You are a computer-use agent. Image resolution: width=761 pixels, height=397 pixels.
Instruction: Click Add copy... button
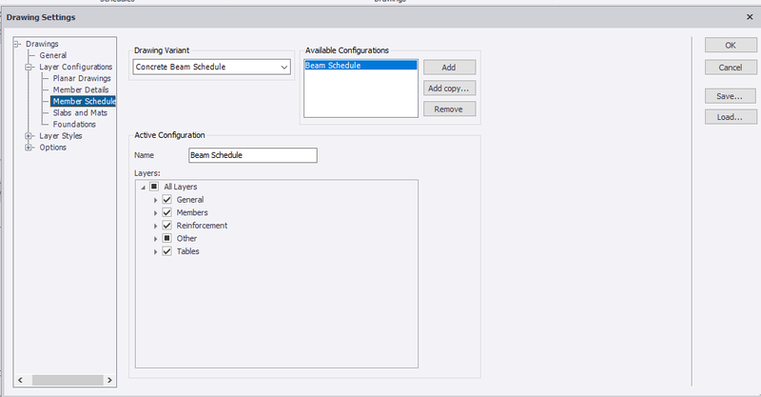click(449, 89)
